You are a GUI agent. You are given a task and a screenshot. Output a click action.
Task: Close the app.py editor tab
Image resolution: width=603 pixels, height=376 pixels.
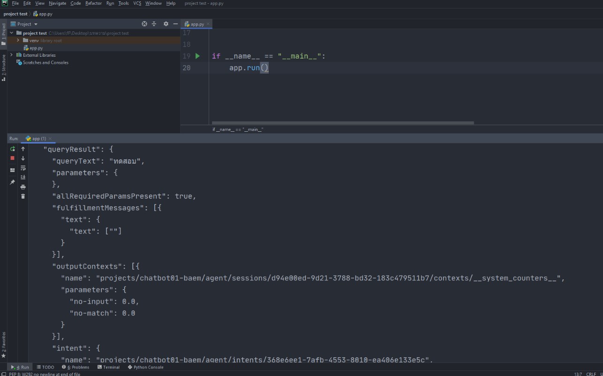coord(208,24)
